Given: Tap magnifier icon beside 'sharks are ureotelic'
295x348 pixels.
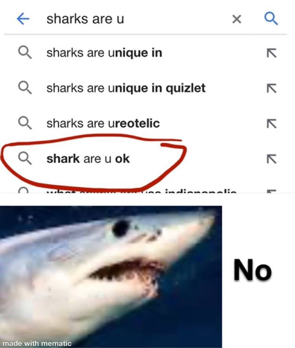Looking at the screenshot, I should (x=25, y=123).
